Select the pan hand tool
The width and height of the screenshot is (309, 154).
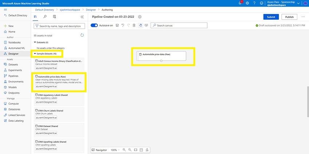[141, 25]
